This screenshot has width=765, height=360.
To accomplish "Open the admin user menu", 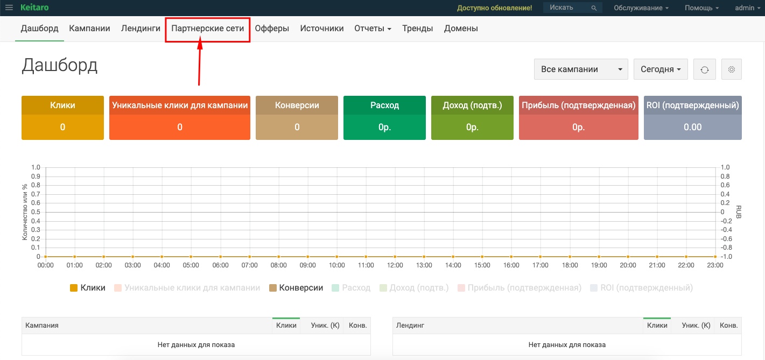I will pyautogui.click(x=748, y=8).
